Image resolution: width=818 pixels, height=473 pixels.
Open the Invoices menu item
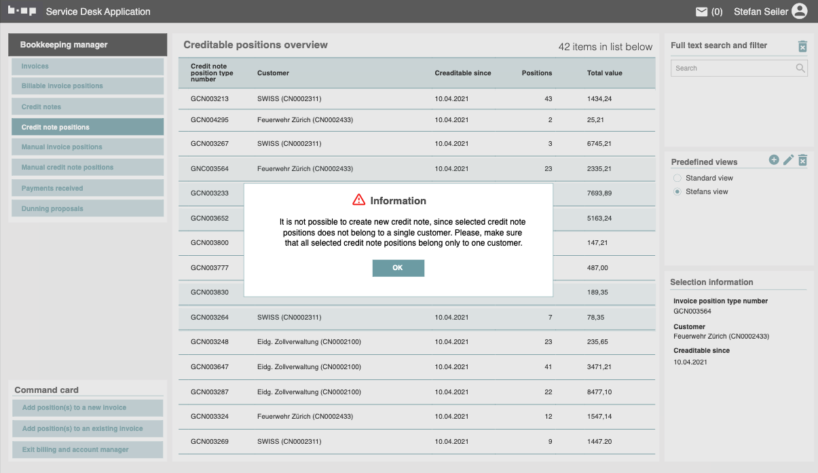pyautogui.click(x=88, y=67)
